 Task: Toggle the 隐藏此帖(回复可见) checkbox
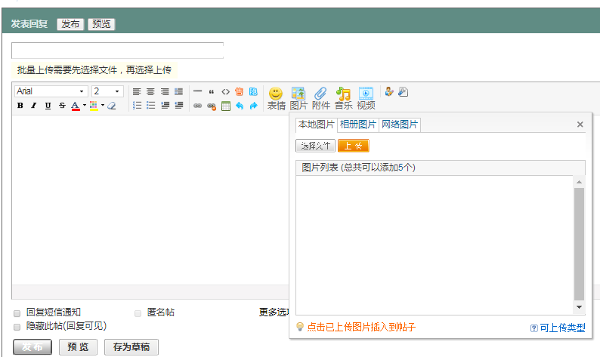pyautogui.click(x=17, y=327)
